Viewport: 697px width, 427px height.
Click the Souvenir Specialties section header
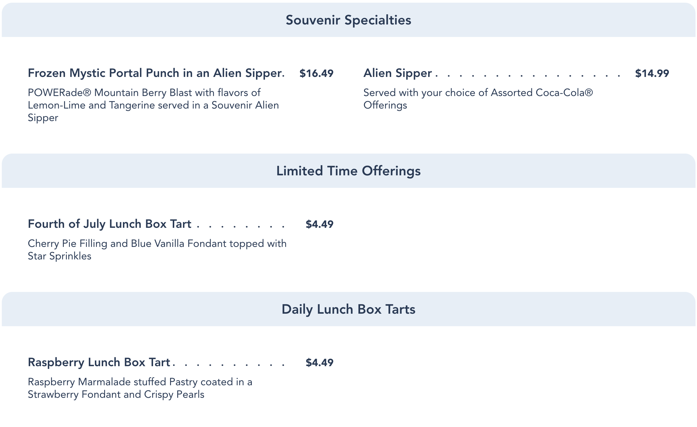(x=348, y=20)
